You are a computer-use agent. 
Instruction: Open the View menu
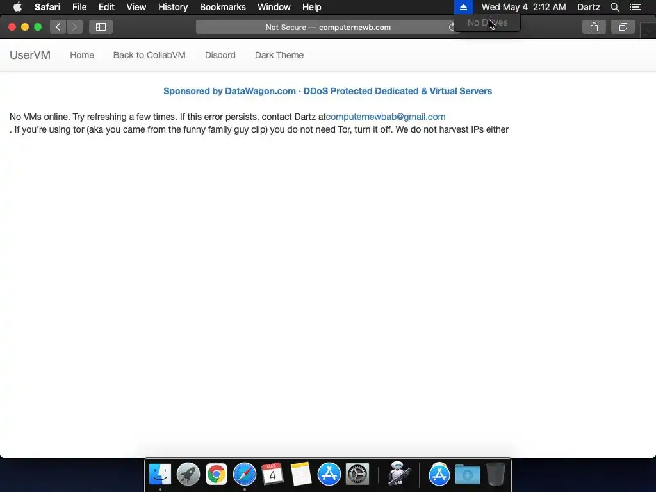click(136, 7)
